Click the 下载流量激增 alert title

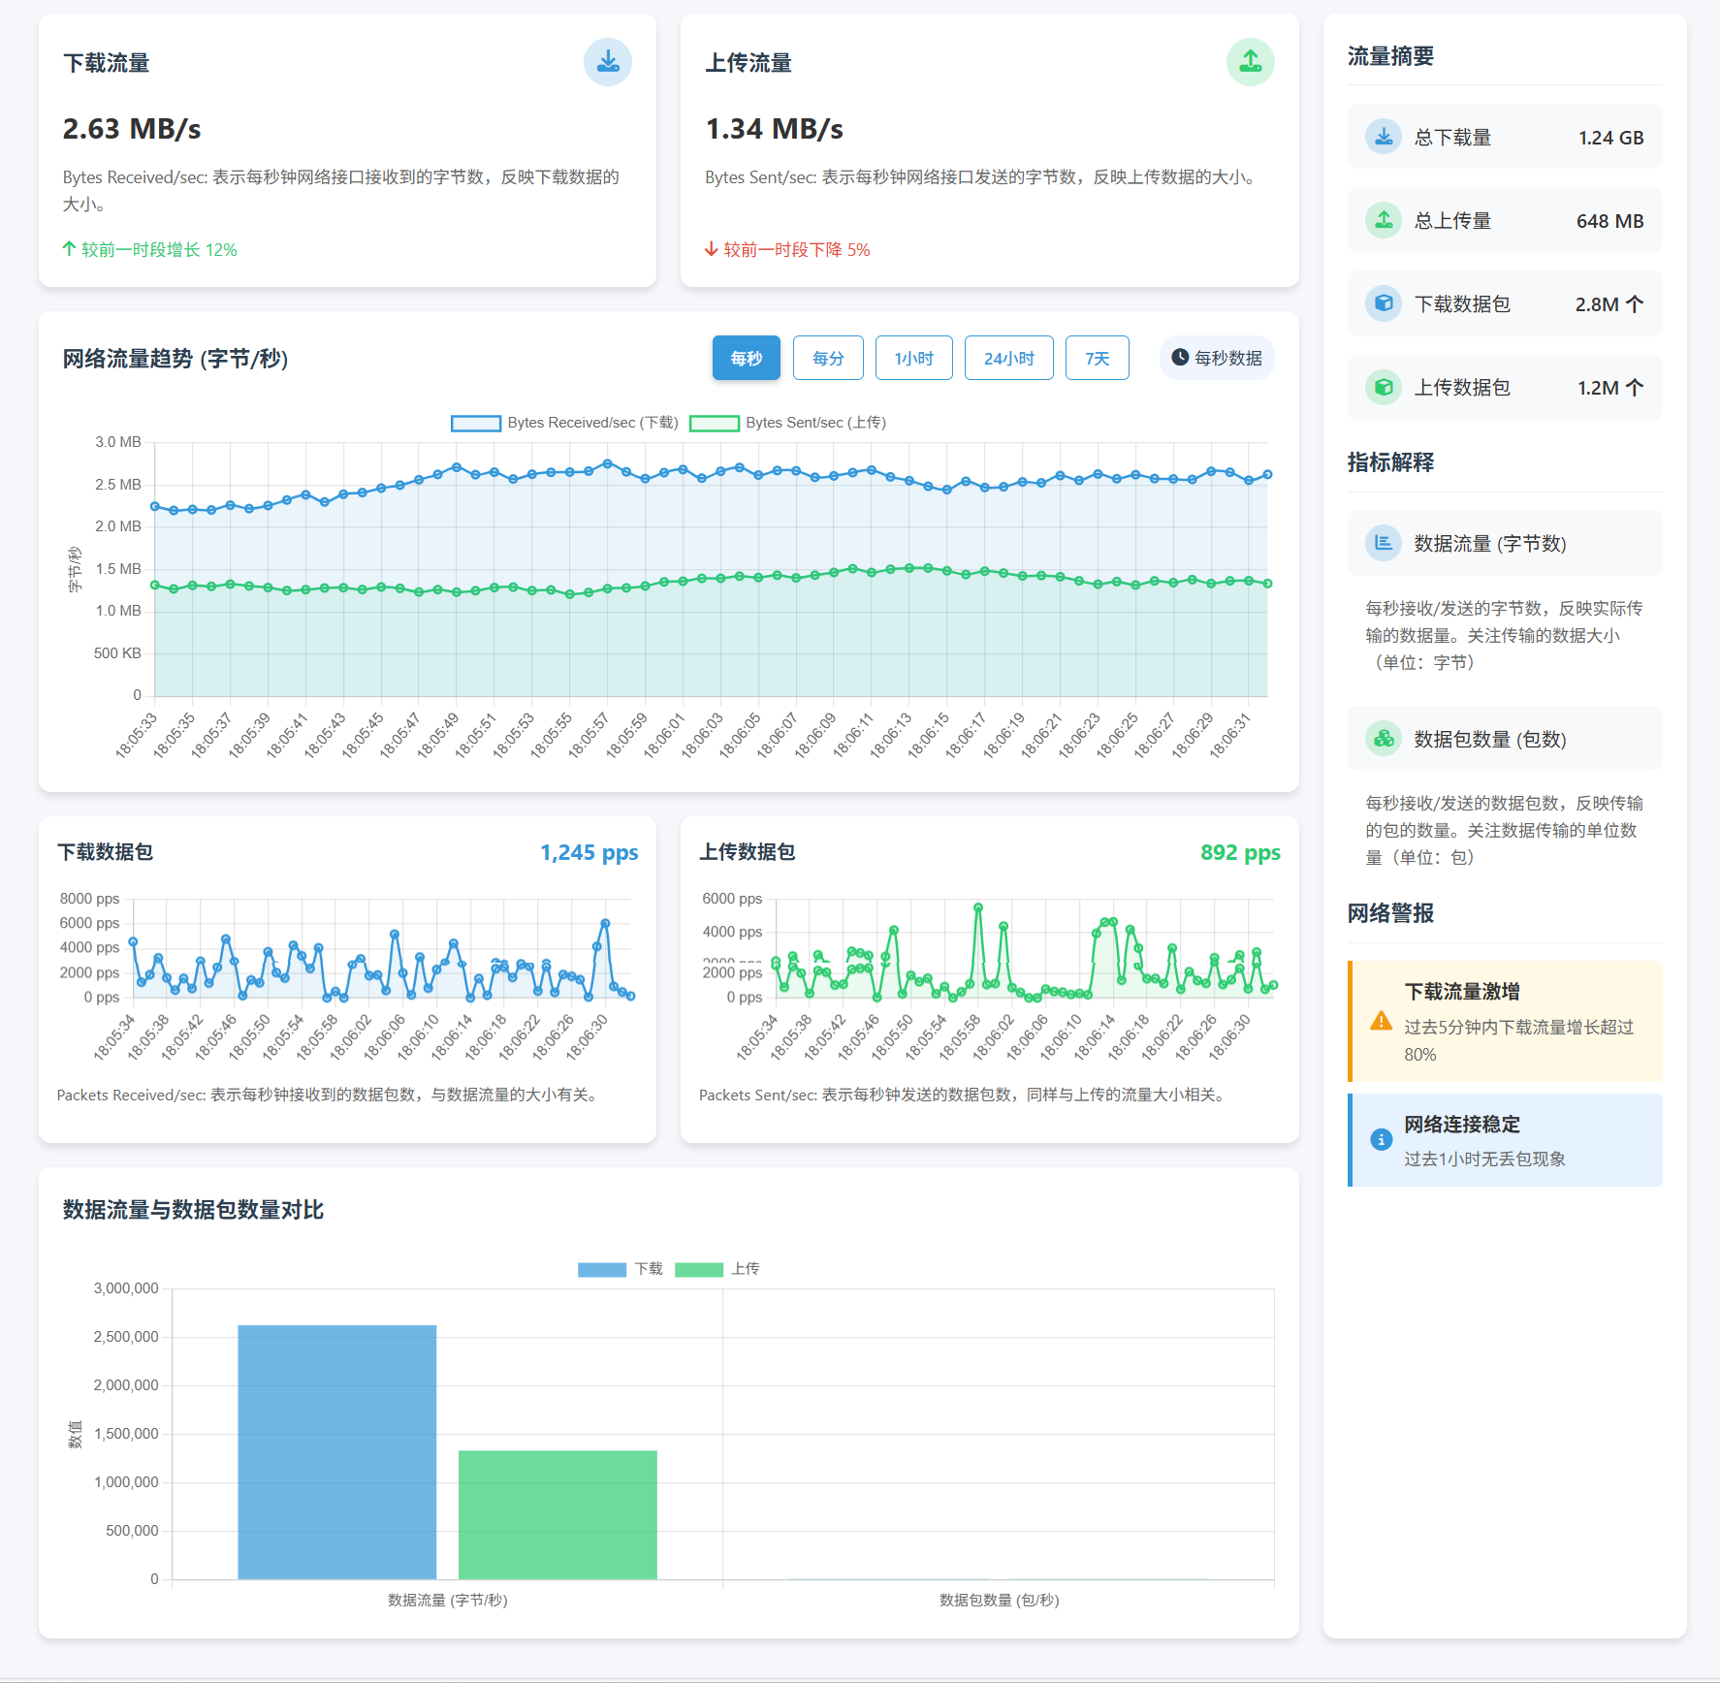point(1462,992)
